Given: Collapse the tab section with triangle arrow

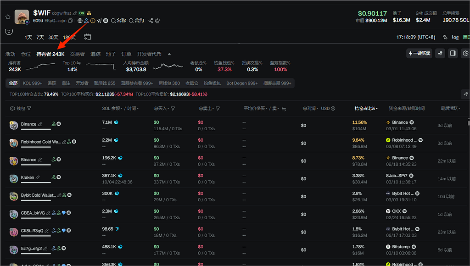Looking at the screenshot, I should pyautogui.click(x=169, y=54).
